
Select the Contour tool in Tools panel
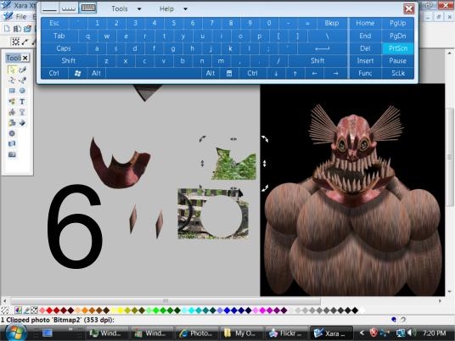tap(12, 133)
